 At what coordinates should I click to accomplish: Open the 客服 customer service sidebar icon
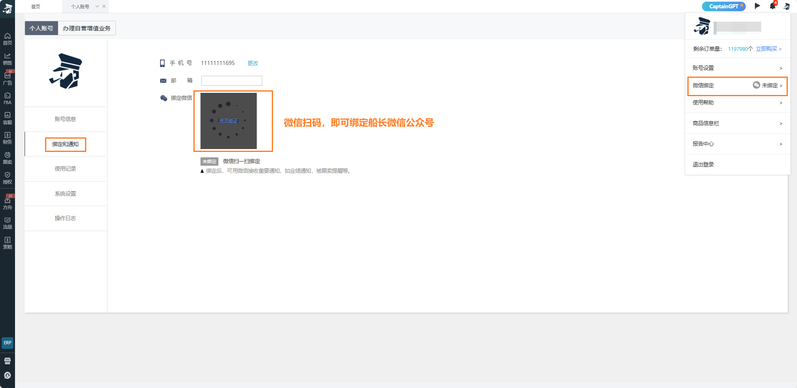8,118
